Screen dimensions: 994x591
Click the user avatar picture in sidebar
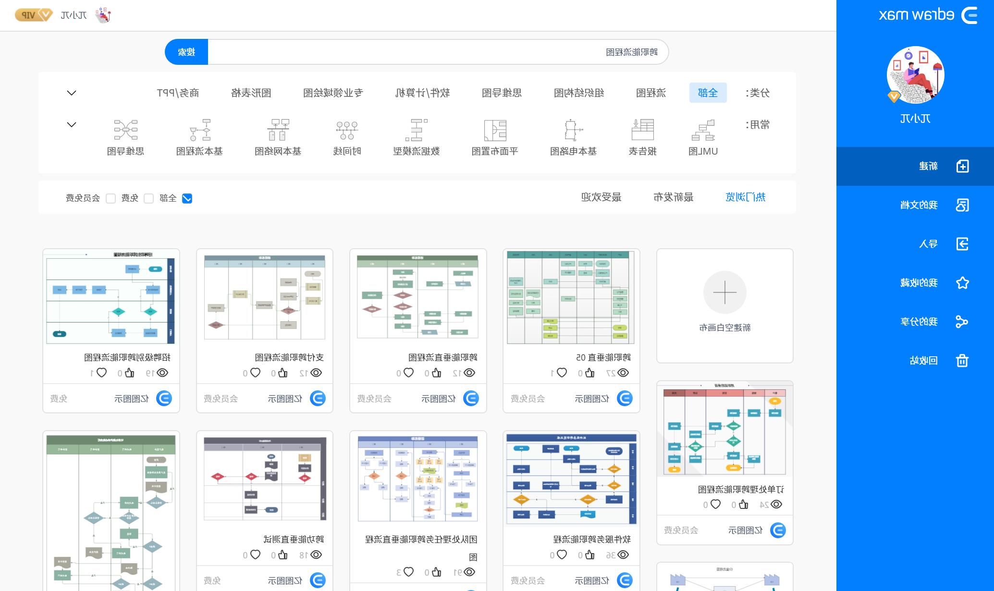coord(915,75)
